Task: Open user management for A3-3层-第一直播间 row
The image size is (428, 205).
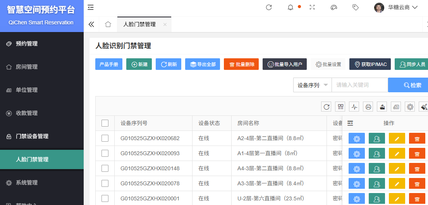Action: tap(377, 183)
